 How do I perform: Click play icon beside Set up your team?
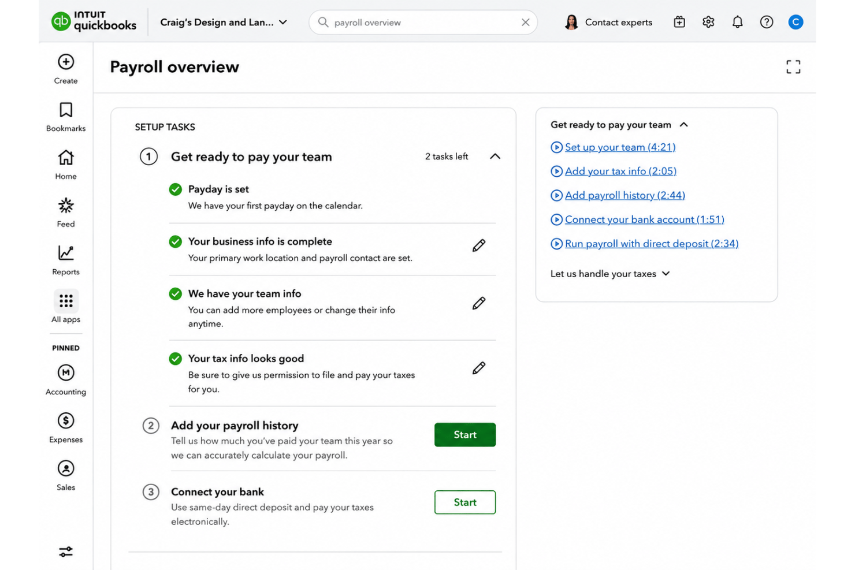click(556, 147)
